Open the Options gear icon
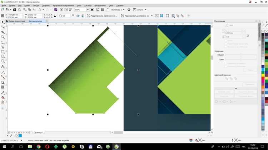The height and width of the screenshot is (150, 268). (129, 10)
